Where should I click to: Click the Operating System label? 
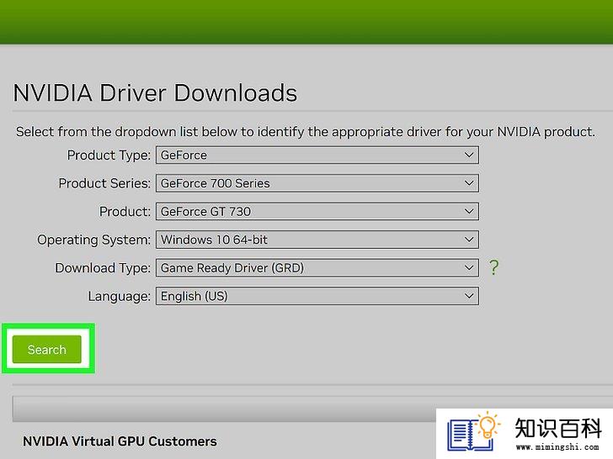tap(93, 240)
